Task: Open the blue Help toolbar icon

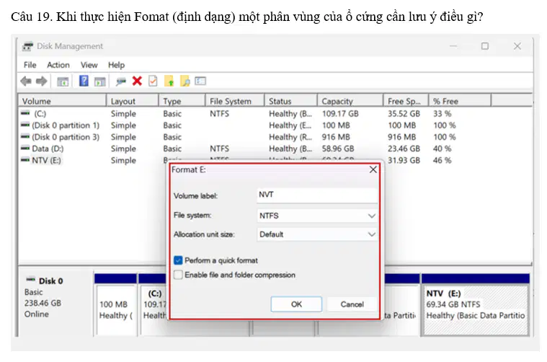Action: (x=84, y=81)
